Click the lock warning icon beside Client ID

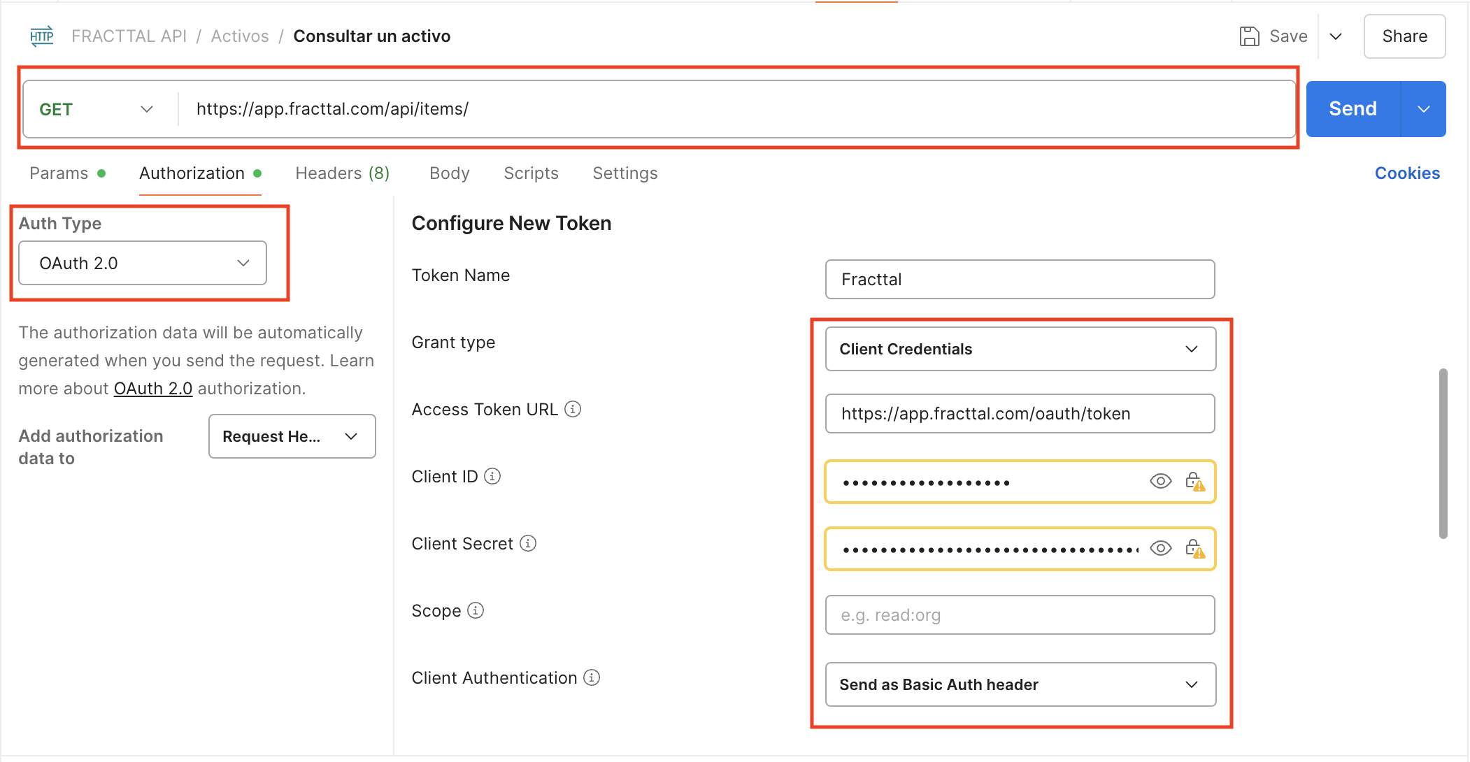pos(1194,481)
